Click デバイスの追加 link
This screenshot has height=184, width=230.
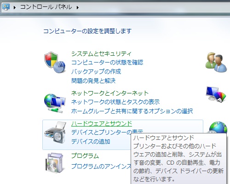[x=91, y=141]
